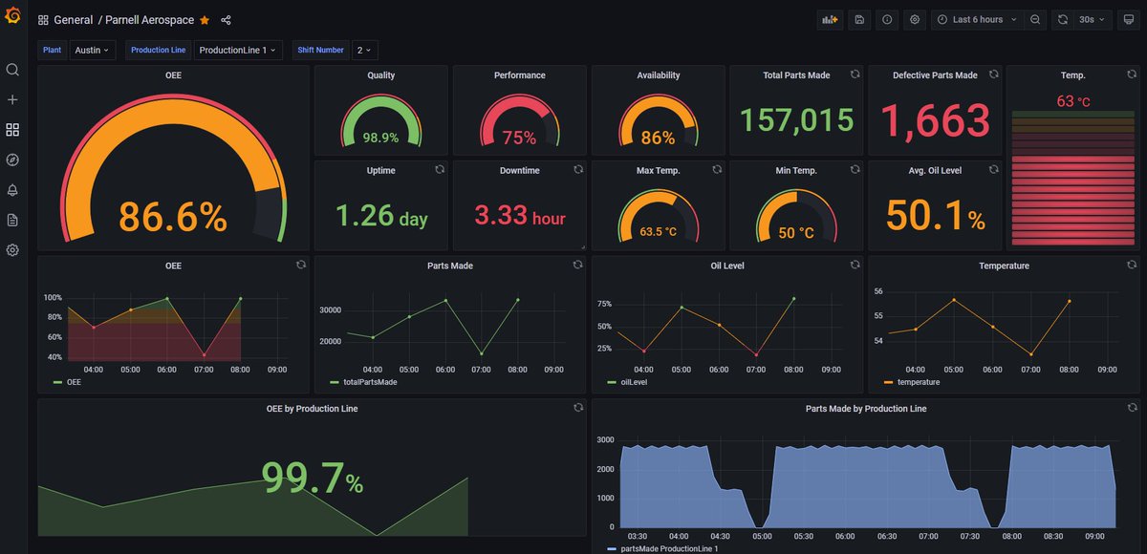Open the Explore compass icon
The height and width of the screenshot is (554, 1147).
coord(12,160)
